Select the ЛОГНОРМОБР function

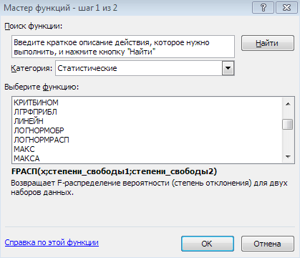pos(147,130)
